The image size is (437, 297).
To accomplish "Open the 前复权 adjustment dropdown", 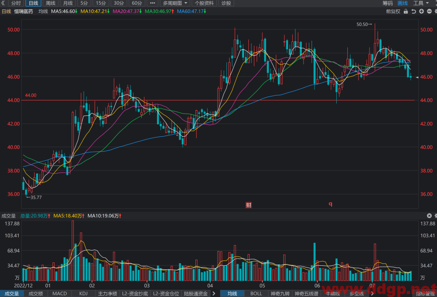I will (x=393, y=12).
